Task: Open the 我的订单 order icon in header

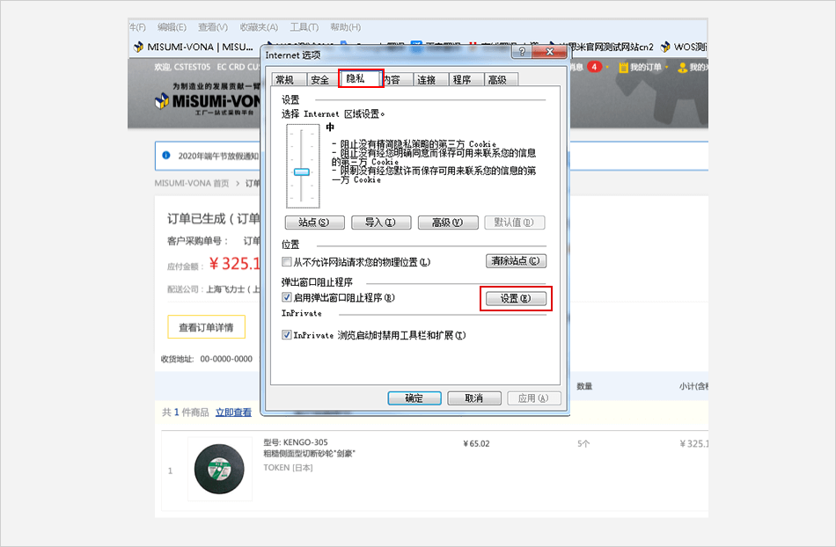Action: pos(624,68)
